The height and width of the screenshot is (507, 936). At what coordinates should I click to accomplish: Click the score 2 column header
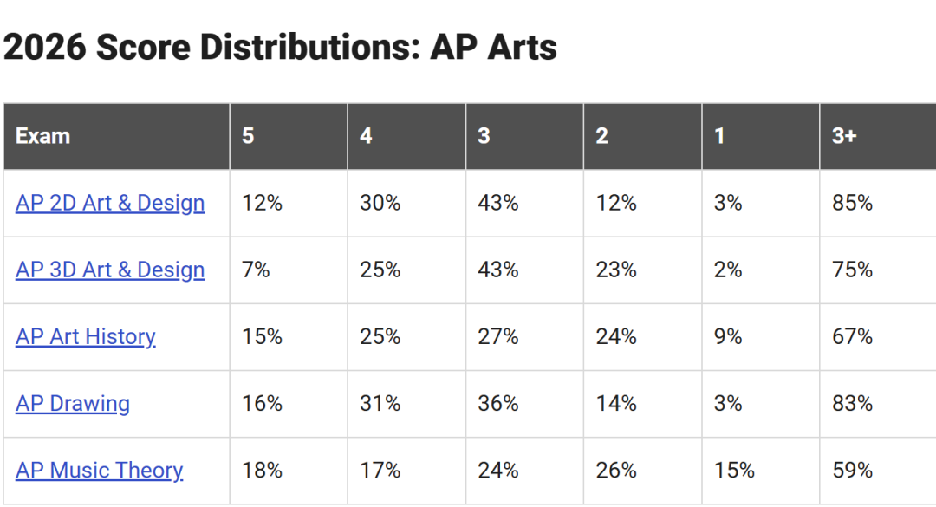pyautogui.click(x=642, y=136)
